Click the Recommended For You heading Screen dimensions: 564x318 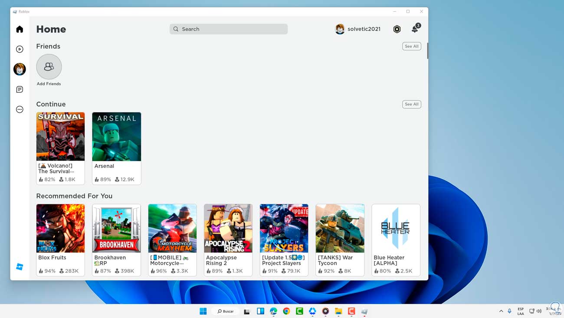click(x=74, y=196)
